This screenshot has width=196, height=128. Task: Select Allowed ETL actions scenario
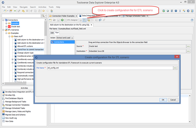click(x=25, y=46)
